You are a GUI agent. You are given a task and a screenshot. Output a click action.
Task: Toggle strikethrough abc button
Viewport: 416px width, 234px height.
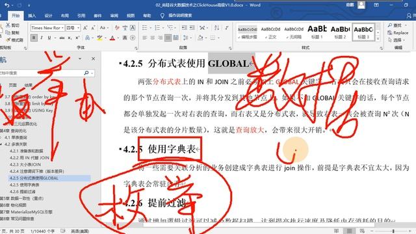coord(62,38)
